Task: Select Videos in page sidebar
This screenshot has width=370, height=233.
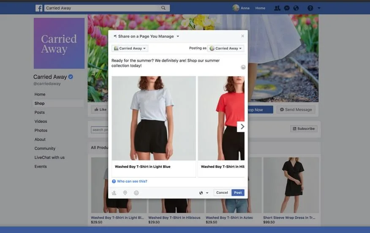Action: click(41, 121)
